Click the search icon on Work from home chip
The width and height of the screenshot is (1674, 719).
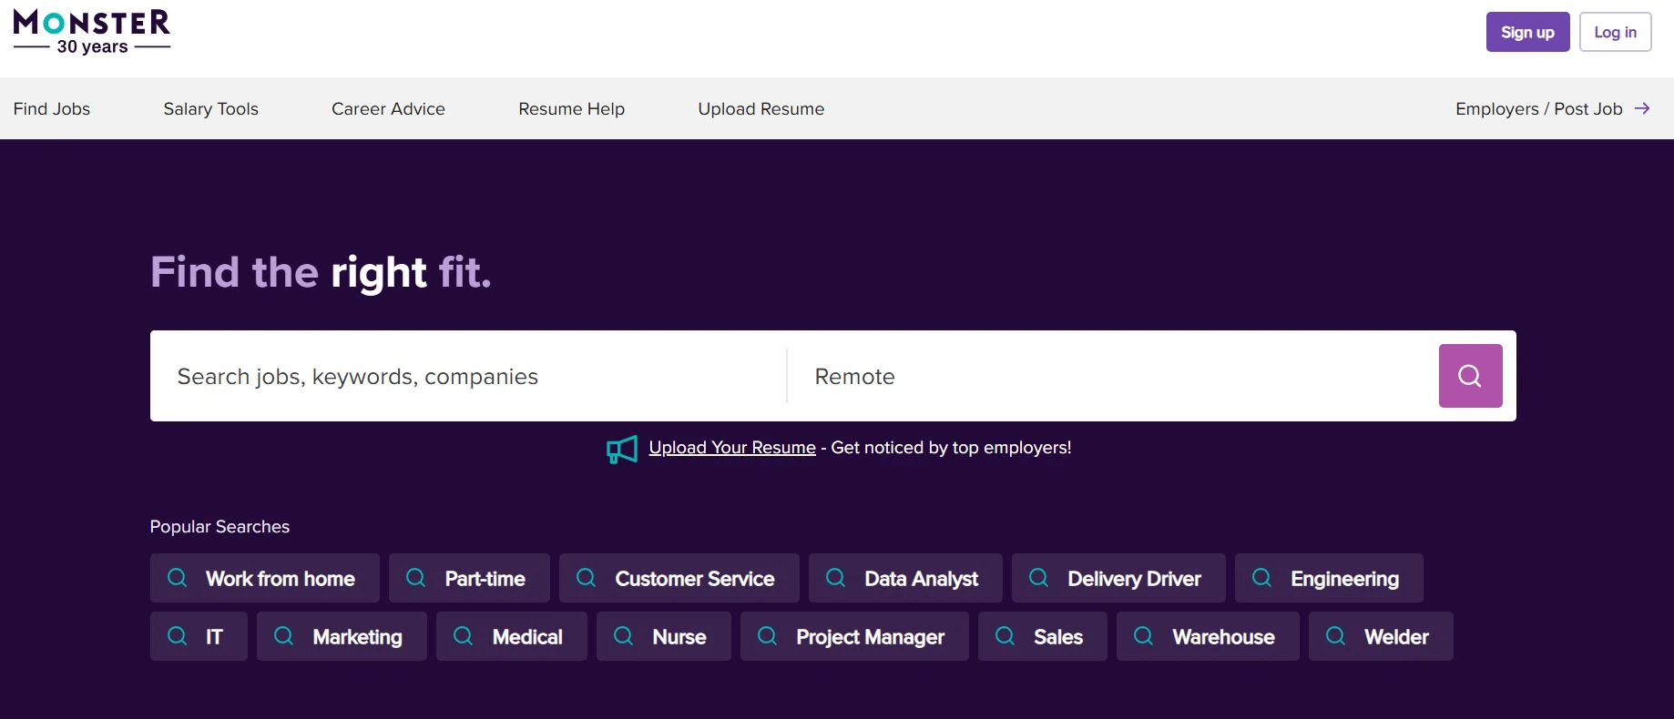(178, 578)
